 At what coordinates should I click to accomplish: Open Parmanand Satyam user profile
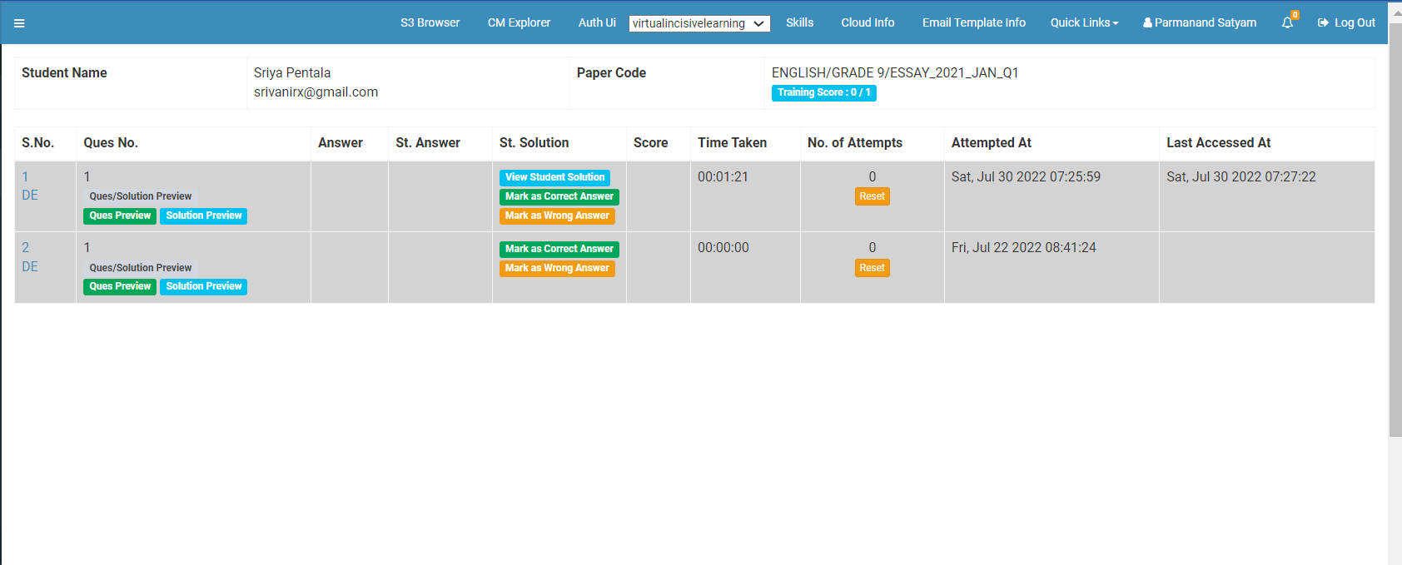(x=1200, y=22)
